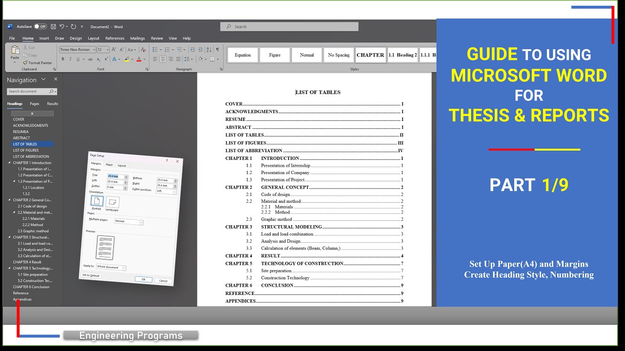Select Landscape orientation in Page Setup
Viewport: 625px width, 351px height.
click(112, 202)
